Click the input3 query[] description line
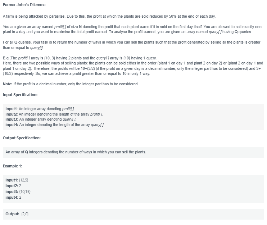 41,119
